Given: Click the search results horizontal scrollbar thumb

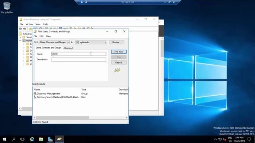Looking at the screenshot, I should click(x=63, y=118).
